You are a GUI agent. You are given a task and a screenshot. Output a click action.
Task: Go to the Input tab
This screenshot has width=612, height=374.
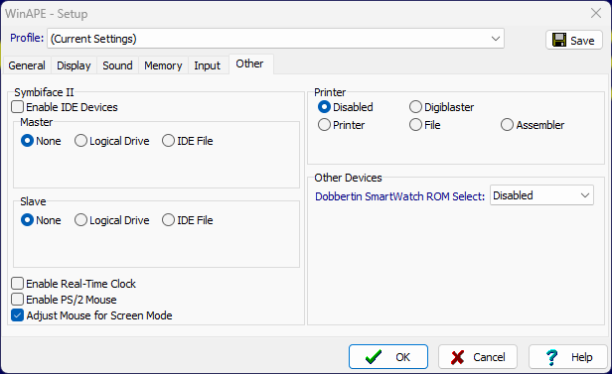click(x=208, y=65)
